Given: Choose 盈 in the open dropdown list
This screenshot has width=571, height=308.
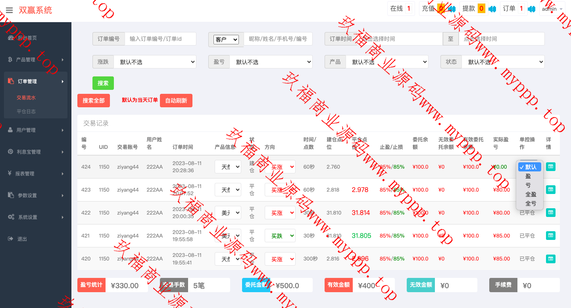Looking at the screenshot, I should coord(530,176).
